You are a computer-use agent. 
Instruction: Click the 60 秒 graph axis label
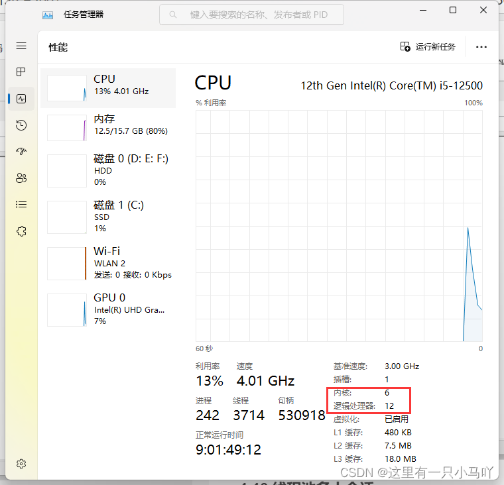tap(204, 349)
